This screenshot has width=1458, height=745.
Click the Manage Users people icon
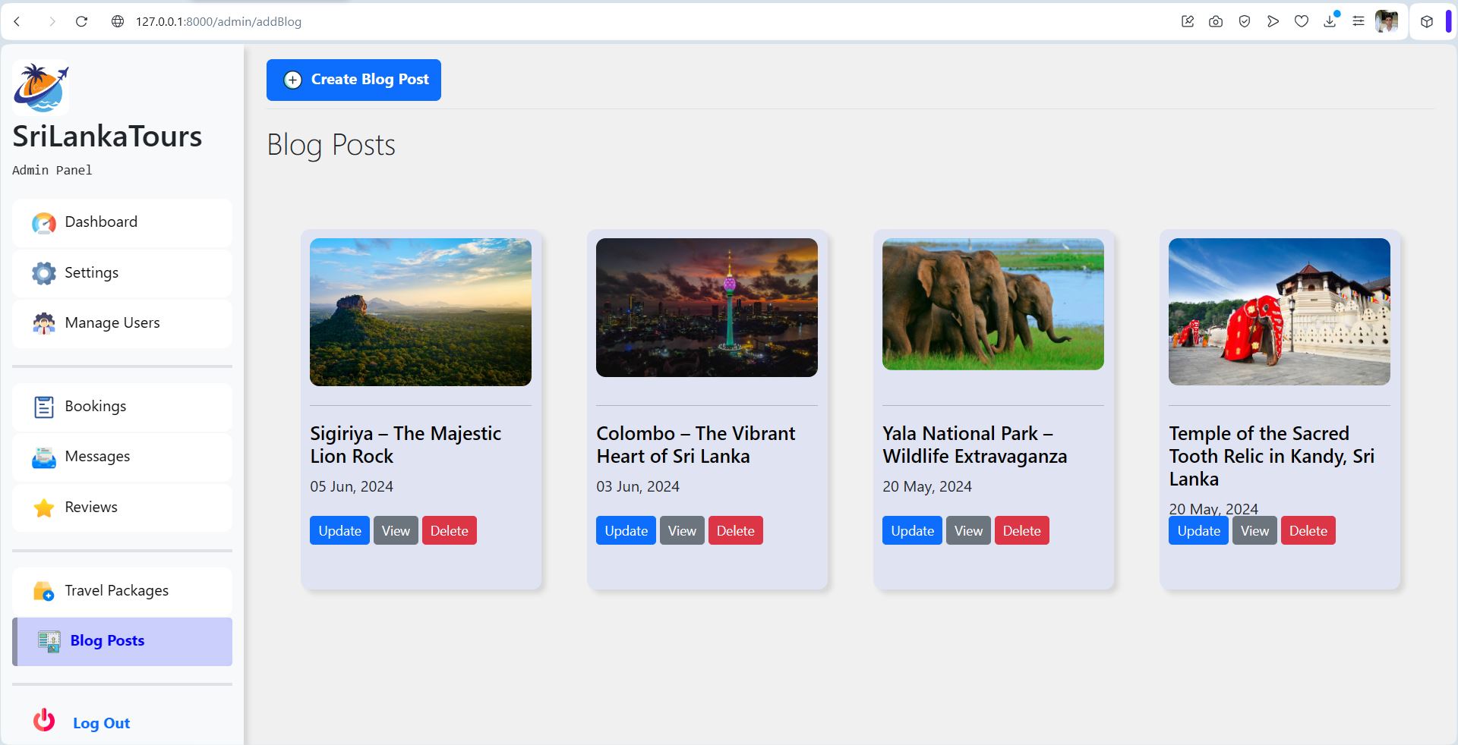pyautogui.click(x=44, y=323)
